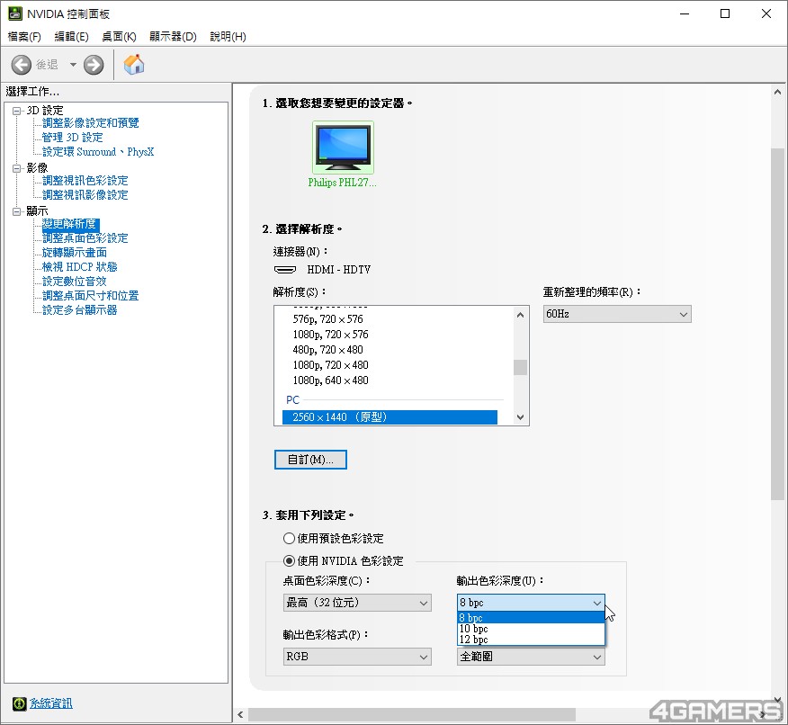Open the back history dropdown arrow
Viewport: 788px width, 725px height.
pyautogui.click(x=73, y=65)
